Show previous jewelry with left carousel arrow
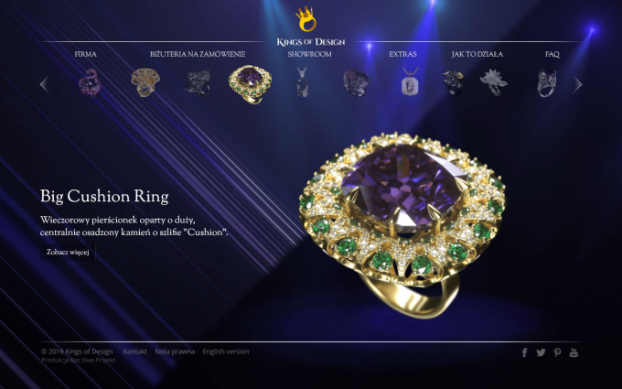The width and height of the screenshot is (622, 389). click(45, 84)
